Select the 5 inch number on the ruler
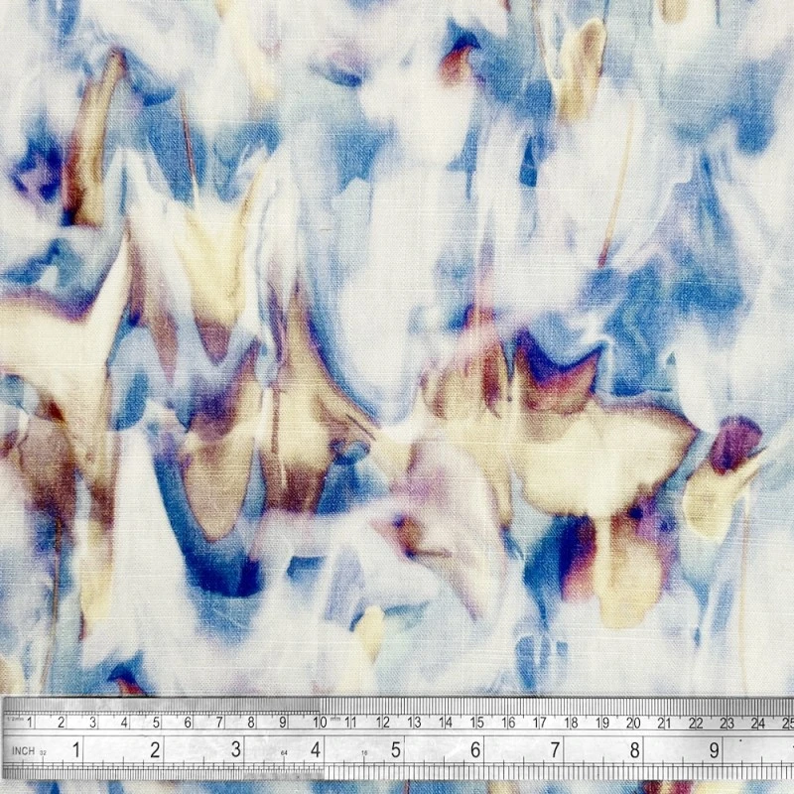Viewport: 794px width, 794px height. 396,749
